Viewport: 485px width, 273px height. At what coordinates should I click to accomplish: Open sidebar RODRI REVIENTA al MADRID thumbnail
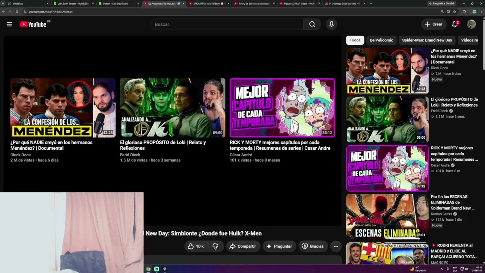(388, 254)
